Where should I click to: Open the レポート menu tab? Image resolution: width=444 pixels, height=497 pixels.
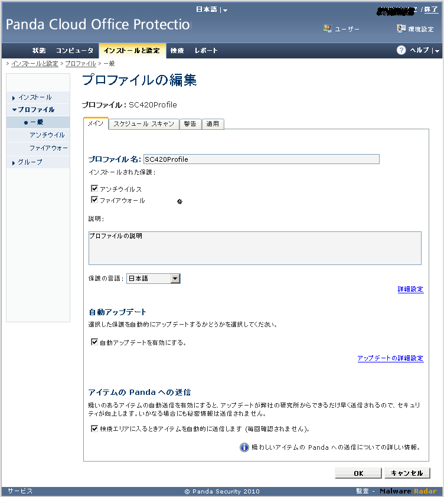(x=206, y=50)
